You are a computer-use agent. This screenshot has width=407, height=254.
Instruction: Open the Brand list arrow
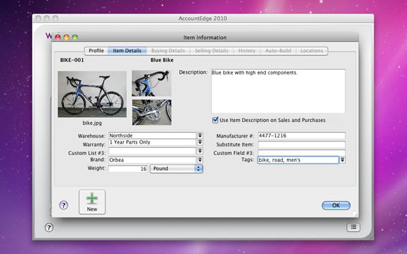tap(200, 160)
